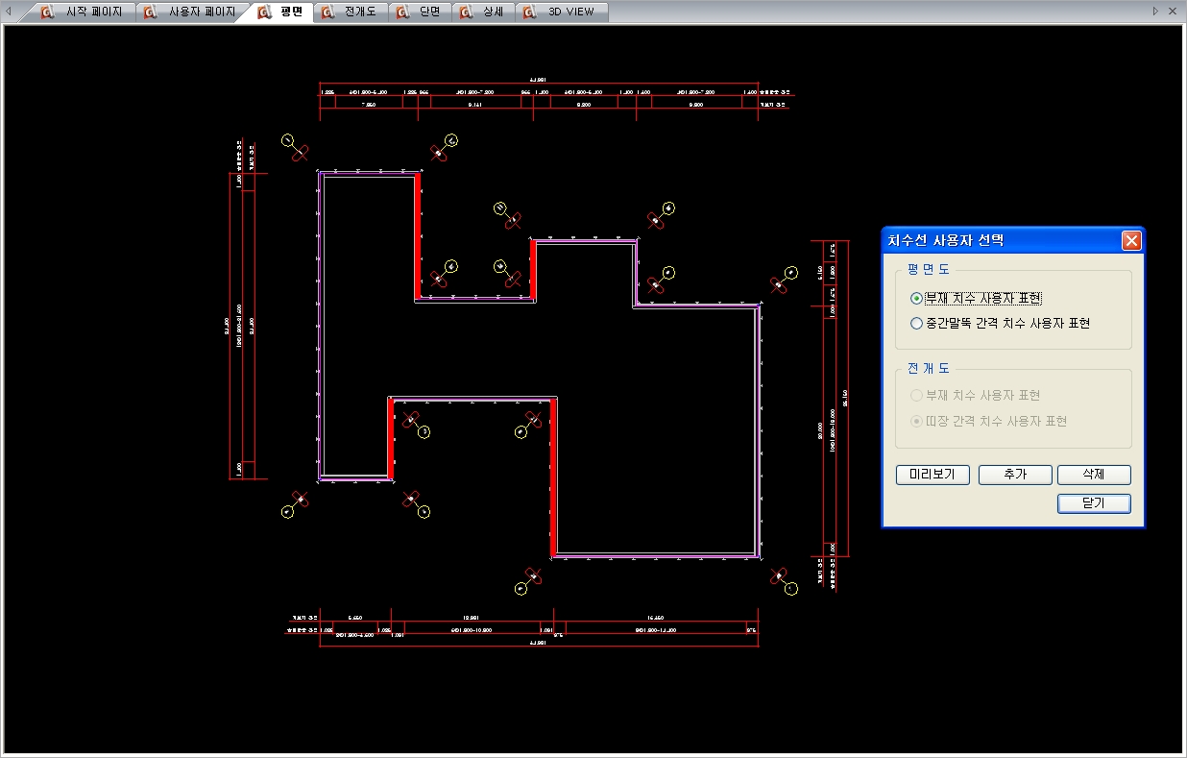
Task: Close the 치수선 사용자 선택 dialog with X
Action: tap(1130, 240)
